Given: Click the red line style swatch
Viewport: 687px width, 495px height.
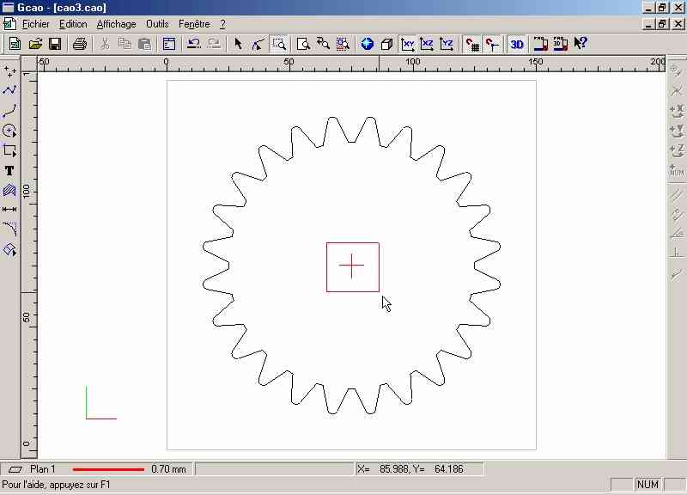Looking at the screenshot, I should (108, 469).
